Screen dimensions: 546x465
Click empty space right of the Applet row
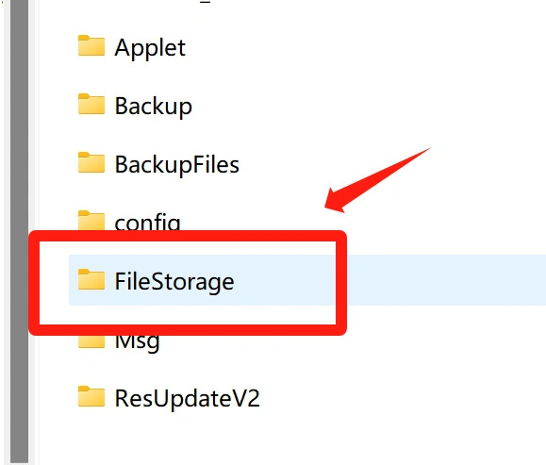click(366, 48)
